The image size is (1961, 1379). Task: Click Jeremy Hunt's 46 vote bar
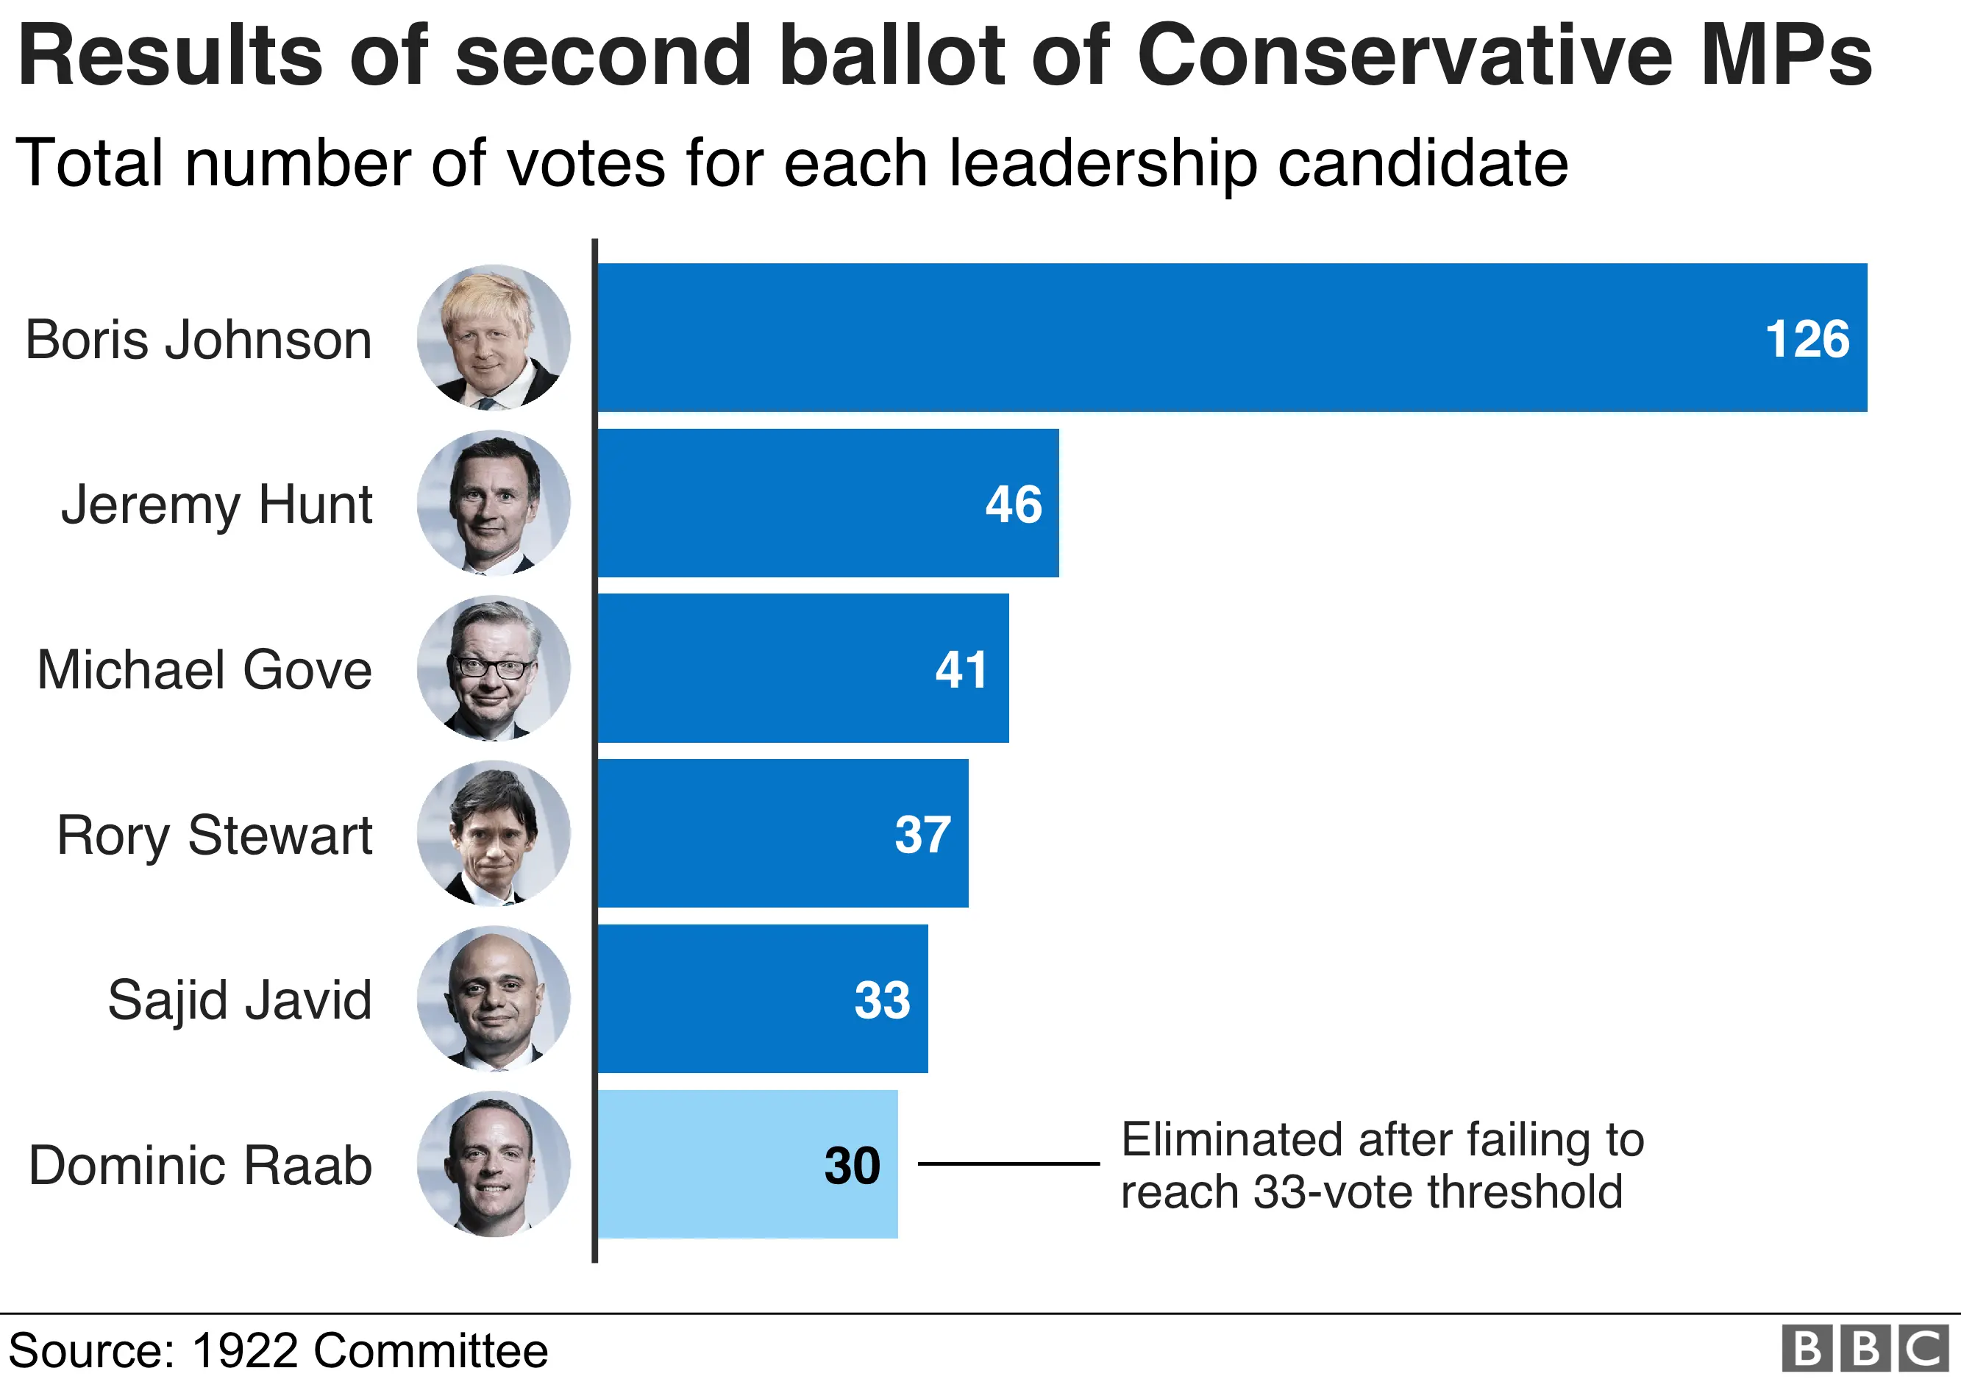tap(827, 503)
